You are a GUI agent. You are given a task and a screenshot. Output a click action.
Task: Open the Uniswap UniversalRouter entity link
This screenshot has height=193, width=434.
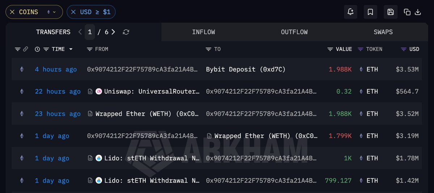[x=152, y=91]
